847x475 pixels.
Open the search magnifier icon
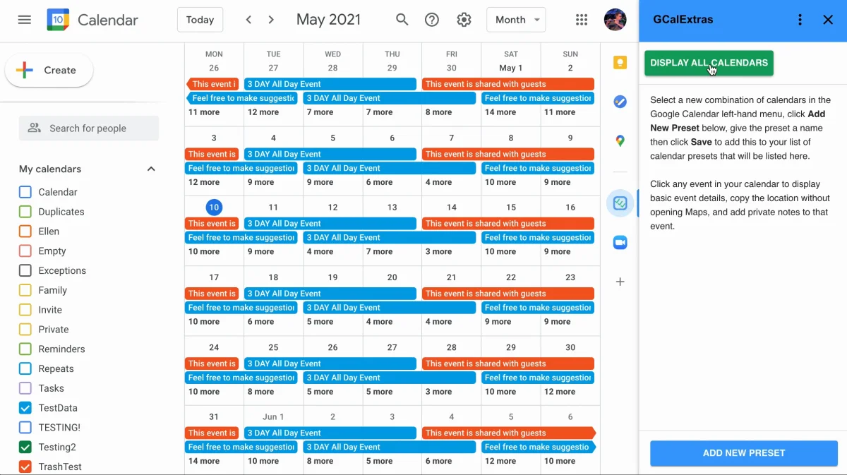[402, 20]
